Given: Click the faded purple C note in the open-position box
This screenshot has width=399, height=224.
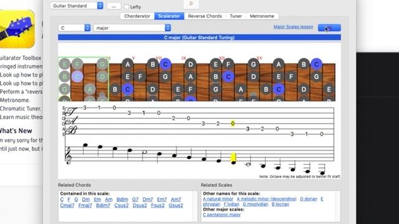Looking at the screenshot, I should (77, 77).
